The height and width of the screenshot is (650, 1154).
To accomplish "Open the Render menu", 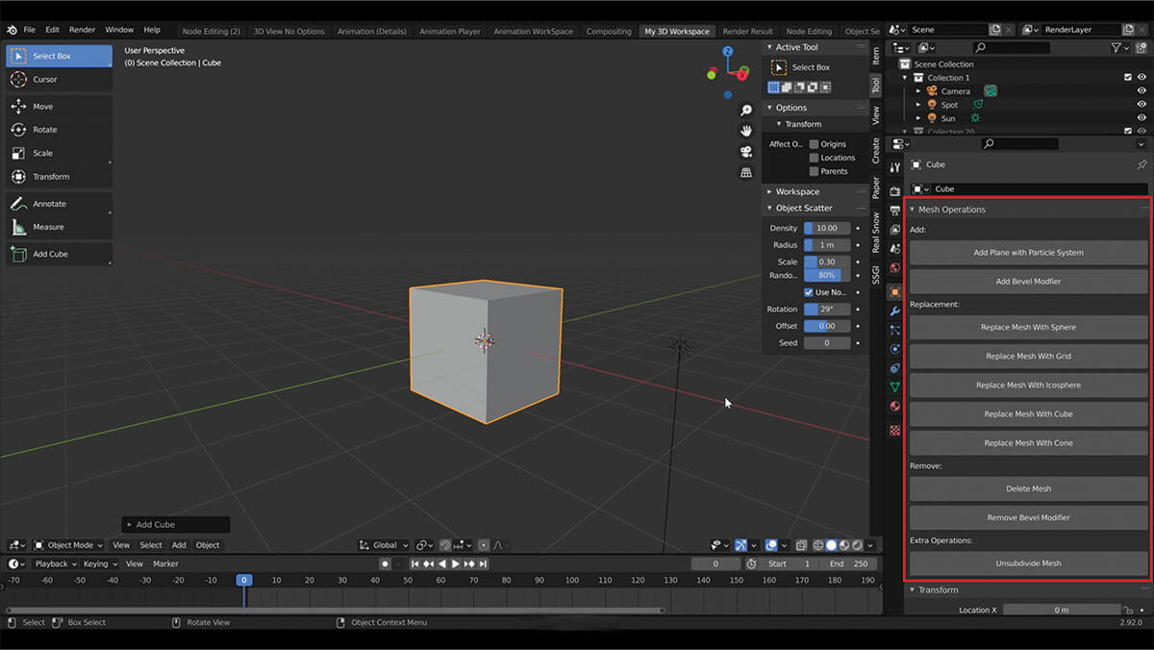I will pos(82,30).
